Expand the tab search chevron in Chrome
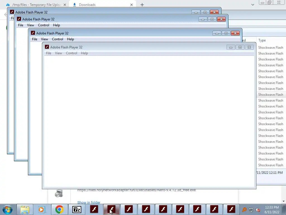 [x=252, y=5]
